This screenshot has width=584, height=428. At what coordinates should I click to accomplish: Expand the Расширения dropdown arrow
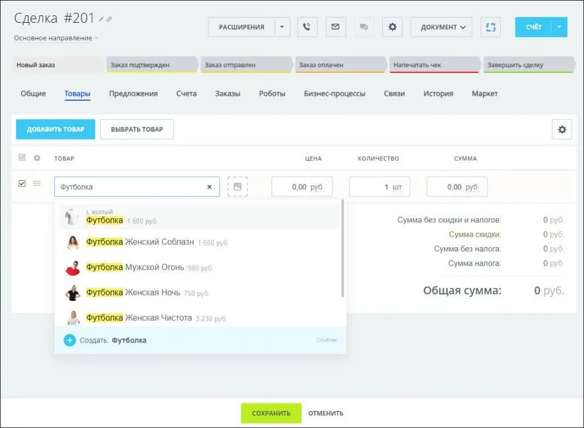(x=282, y=27)
